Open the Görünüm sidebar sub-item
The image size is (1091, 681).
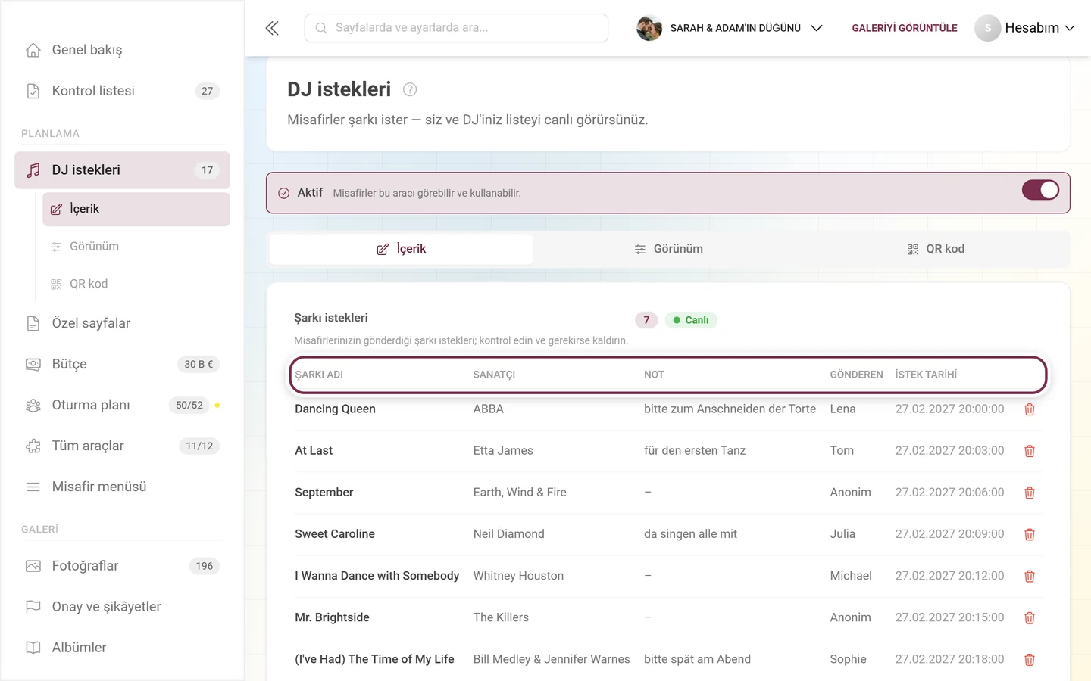coord(136,247)
